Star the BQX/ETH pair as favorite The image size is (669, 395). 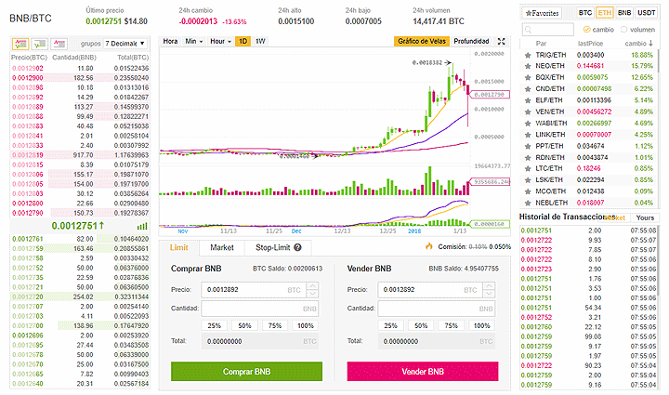pyautogui.click(x=528, y=78)
